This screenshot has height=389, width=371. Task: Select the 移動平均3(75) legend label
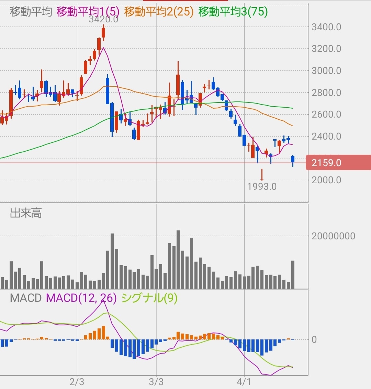click(x=233, y=12)
